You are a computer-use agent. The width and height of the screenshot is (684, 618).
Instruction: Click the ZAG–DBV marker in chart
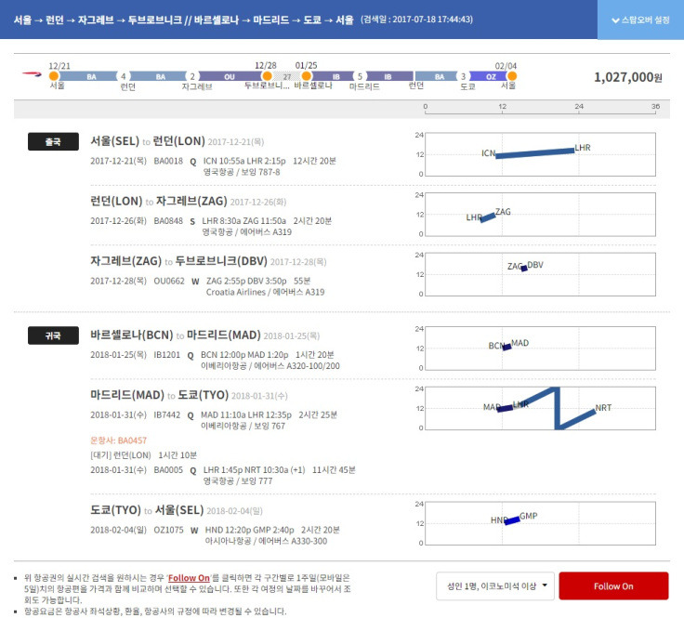524,269
